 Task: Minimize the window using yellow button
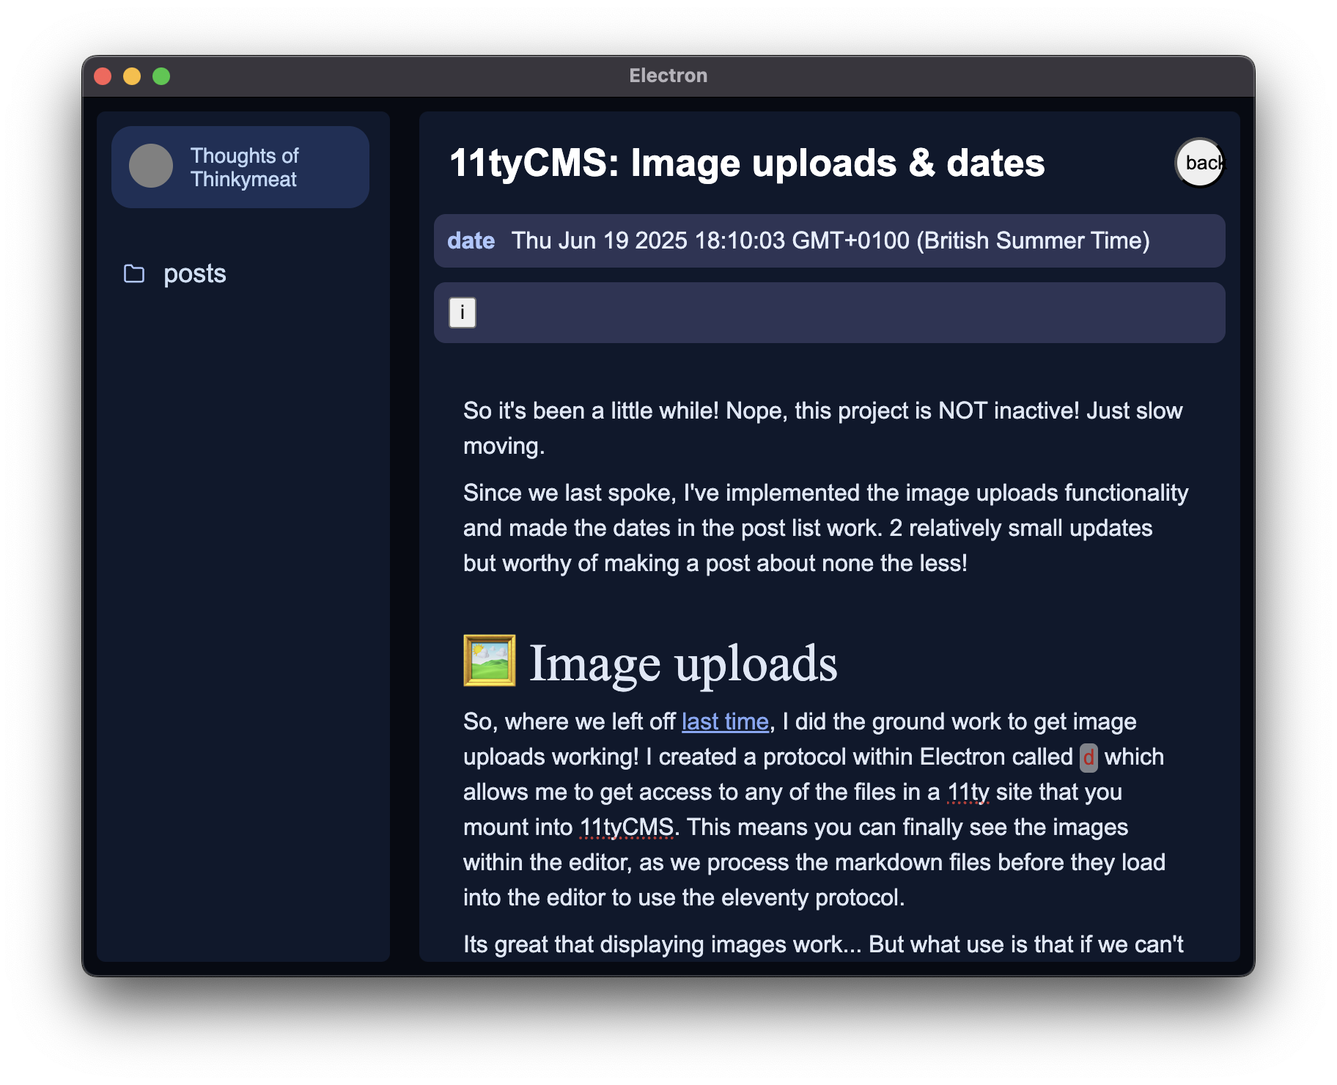tap(132, 76)
